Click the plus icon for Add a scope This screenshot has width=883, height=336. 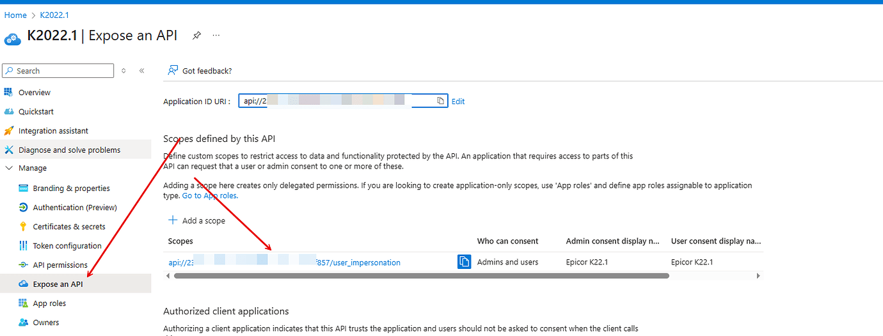click(172, 220)
